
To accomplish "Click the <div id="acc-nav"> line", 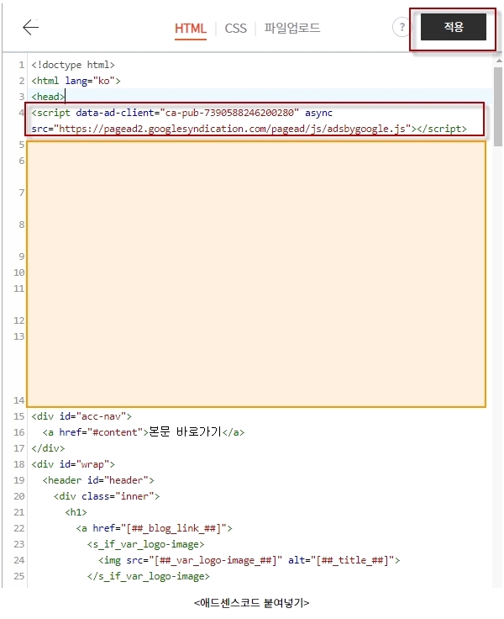I will tap(81, 416).
